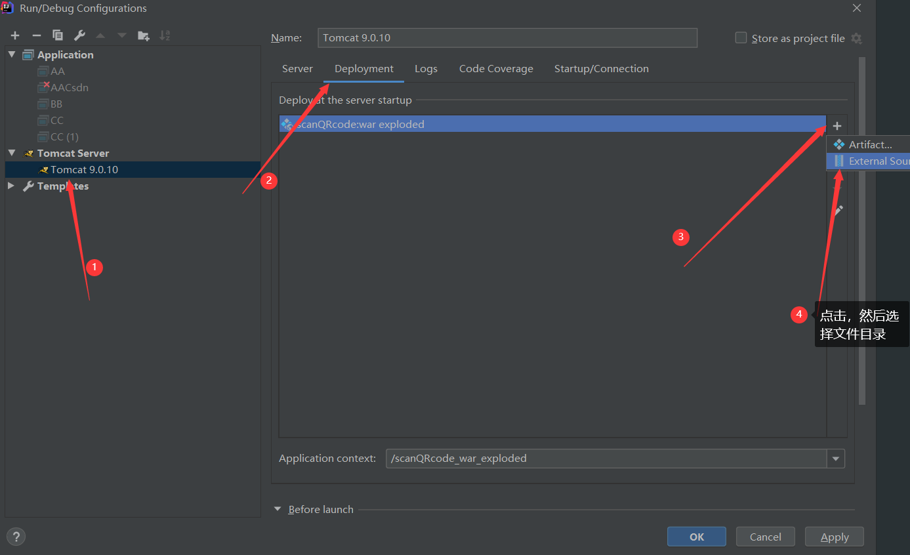The width and height of the screenshot is (910, 555).
Task: Sort configurations alphabetically
Action: 165,35
